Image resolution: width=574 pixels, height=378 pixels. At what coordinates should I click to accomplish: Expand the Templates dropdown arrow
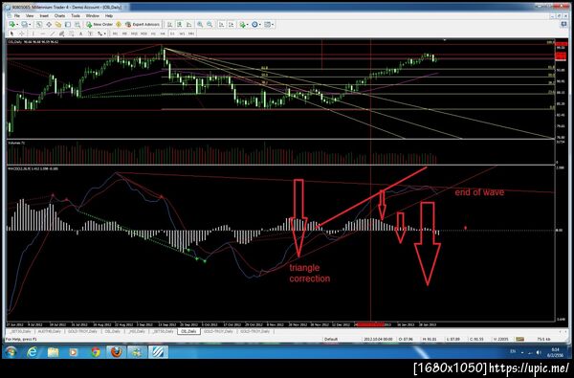(x=273, y=25)
